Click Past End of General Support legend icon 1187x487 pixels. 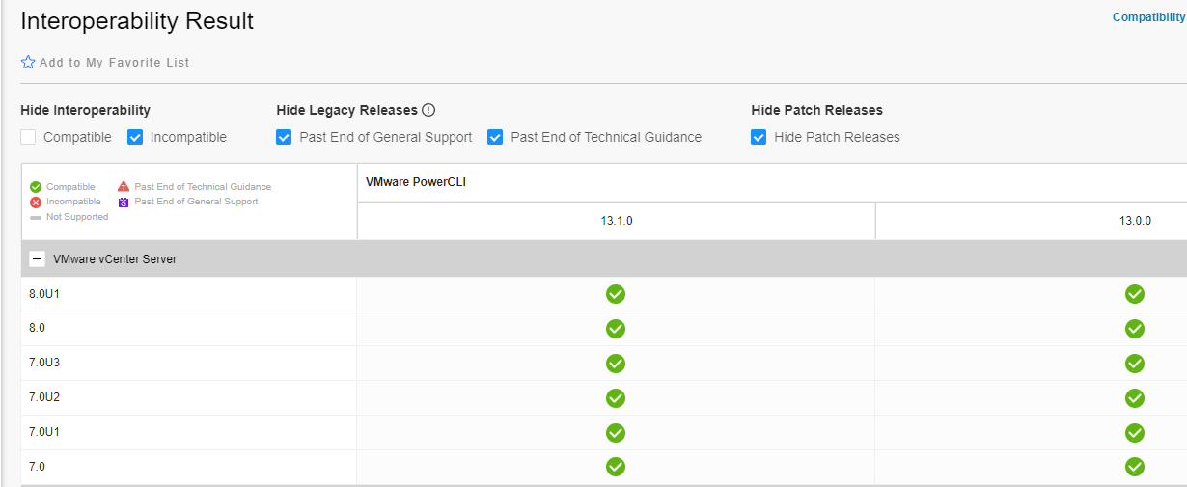coord(124,203)
